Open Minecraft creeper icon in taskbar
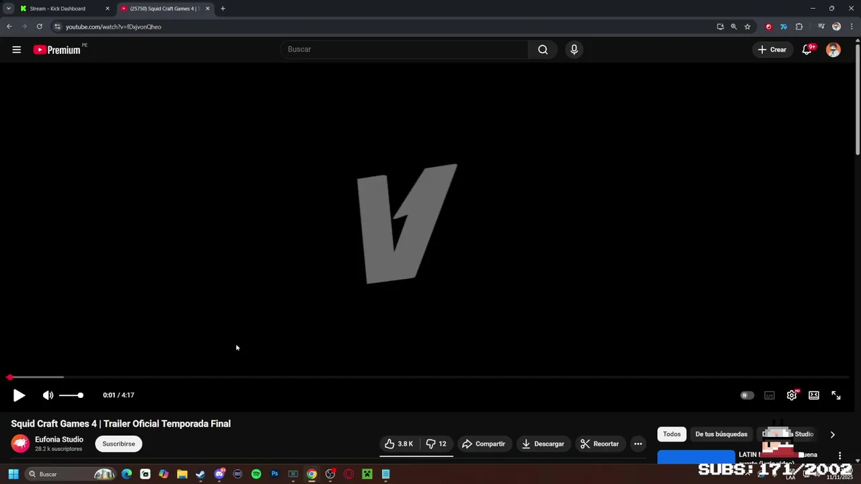 (x=367, y=474)
